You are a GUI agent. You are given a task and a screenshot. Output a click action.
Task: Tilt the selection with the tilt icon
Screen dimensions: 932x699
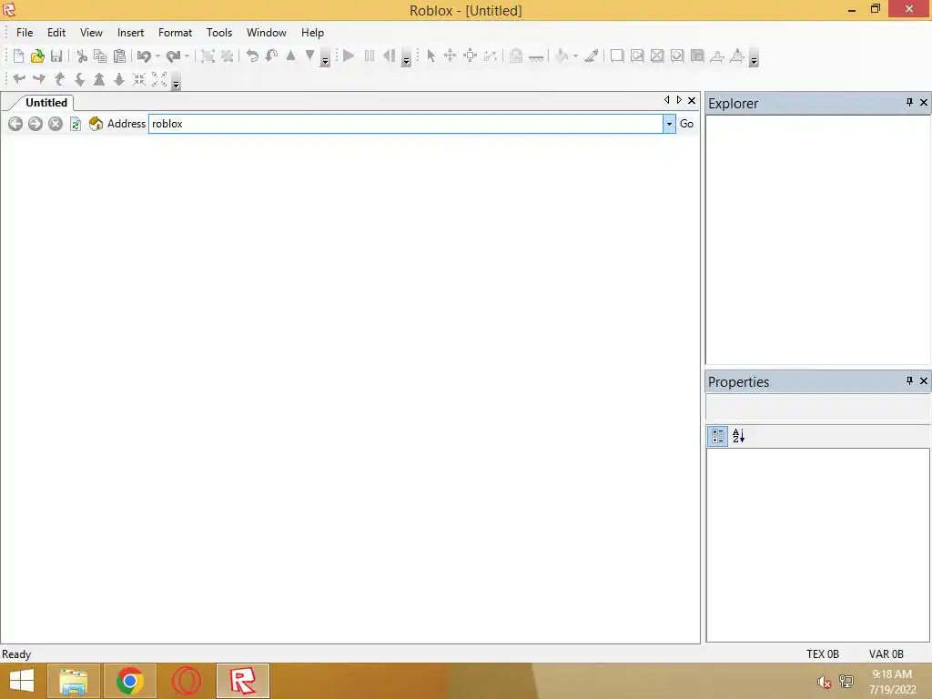point(271,56)
